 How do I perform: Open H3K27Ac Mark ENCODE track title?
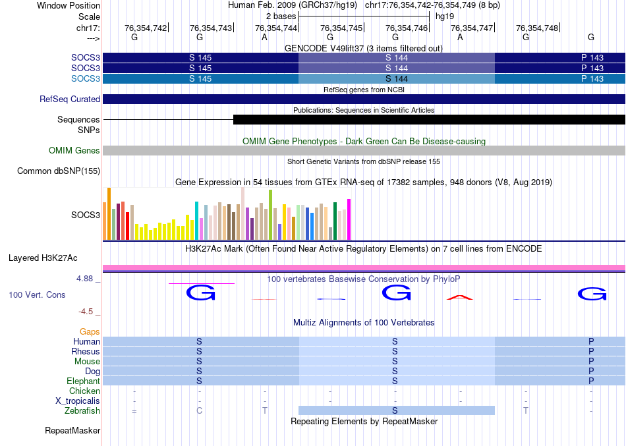click(x=364, y=249)
